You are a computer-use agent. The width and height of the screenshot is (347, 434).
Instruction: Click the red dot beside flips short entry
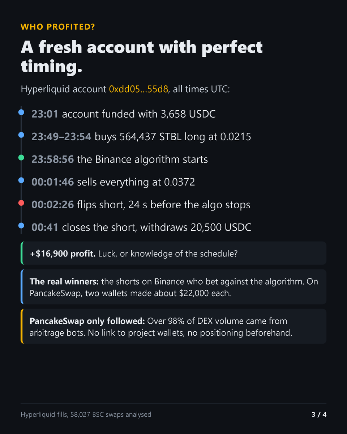[21, 203]
